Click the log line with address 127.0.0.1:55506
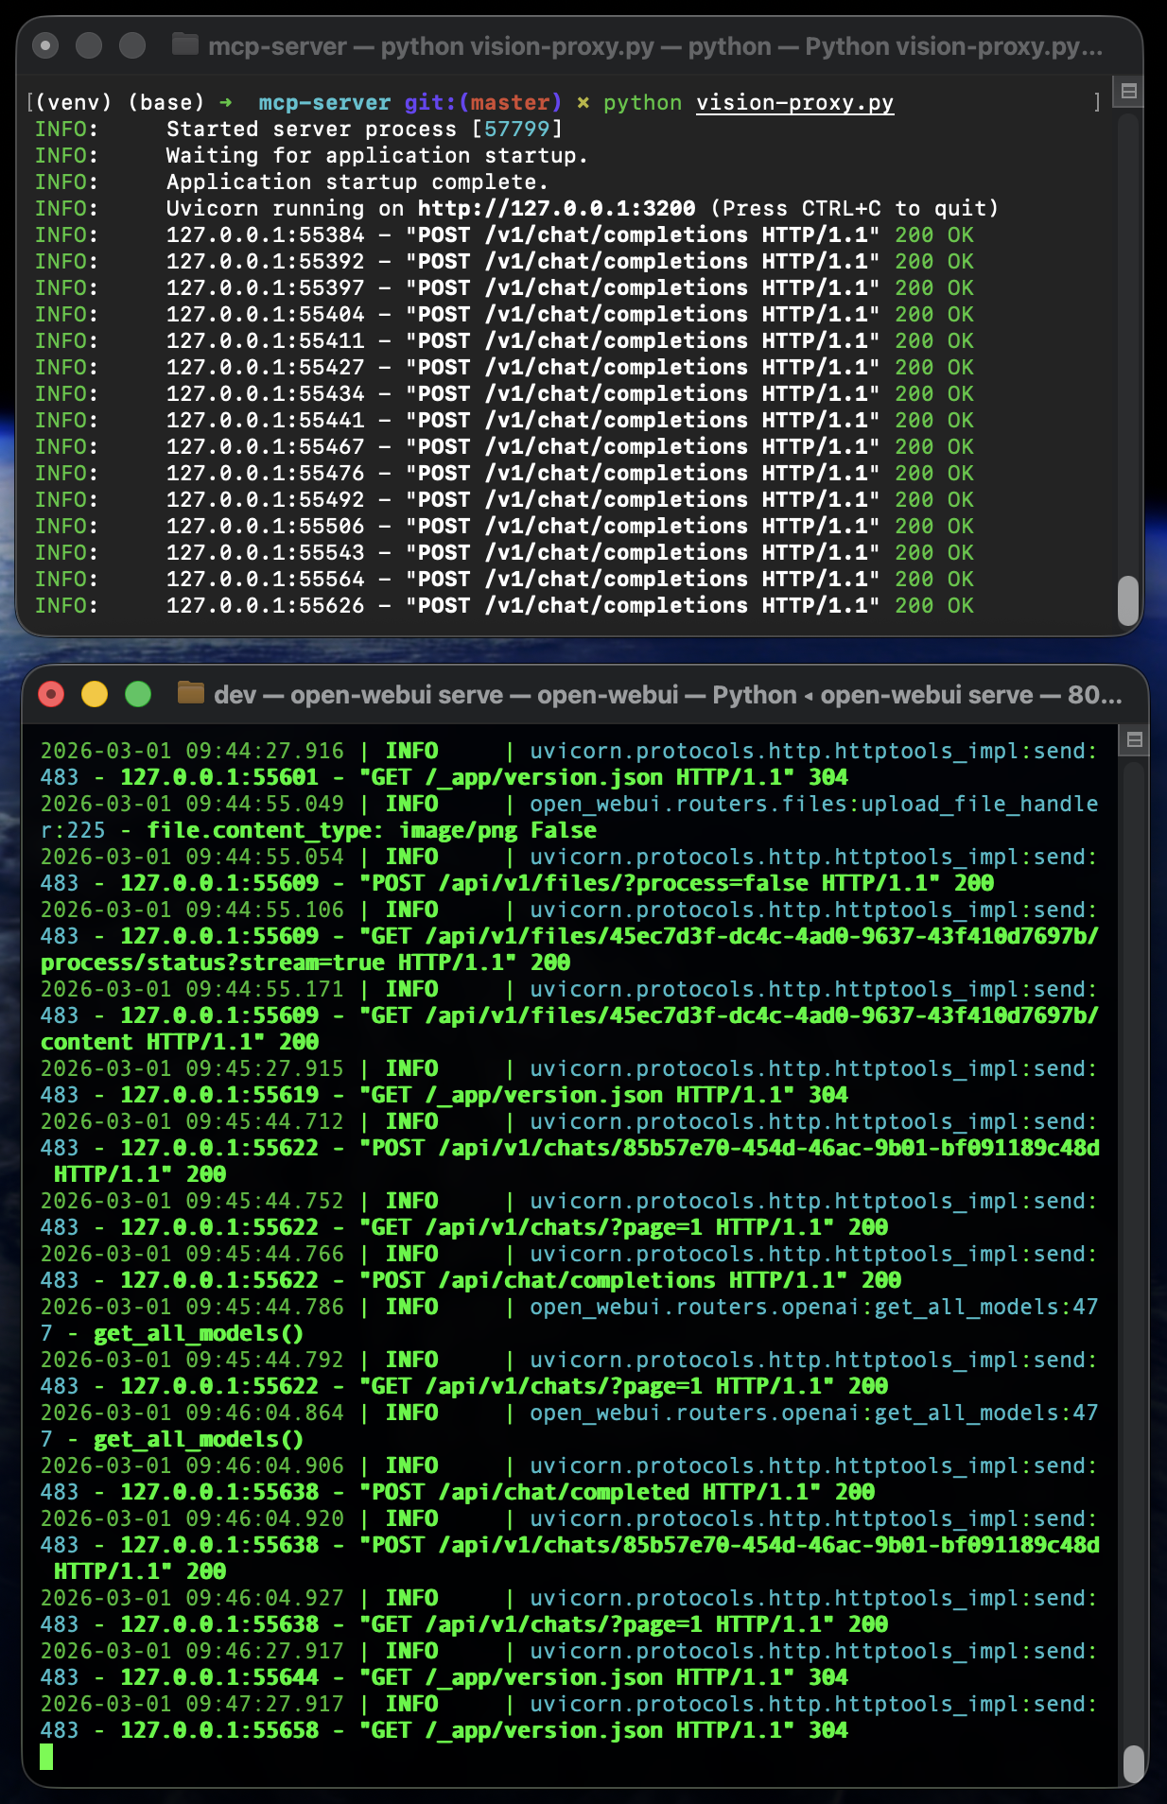1167x1804 pixels. pyautogui.click(x=504, y=526)
